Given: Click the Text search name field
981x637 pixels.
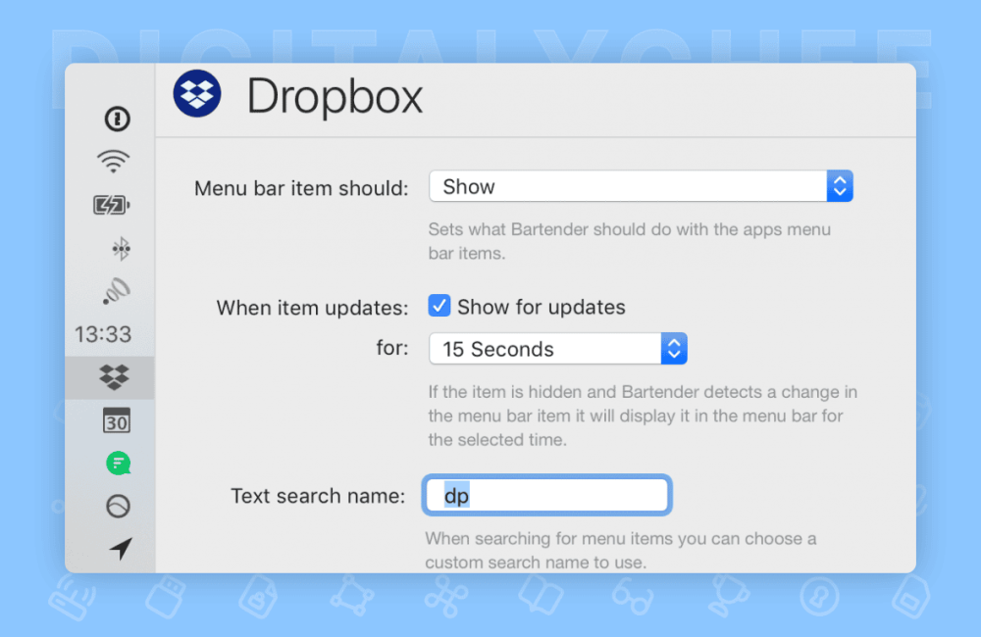Looking at the screenshot, I should click(x=546, y=495).
